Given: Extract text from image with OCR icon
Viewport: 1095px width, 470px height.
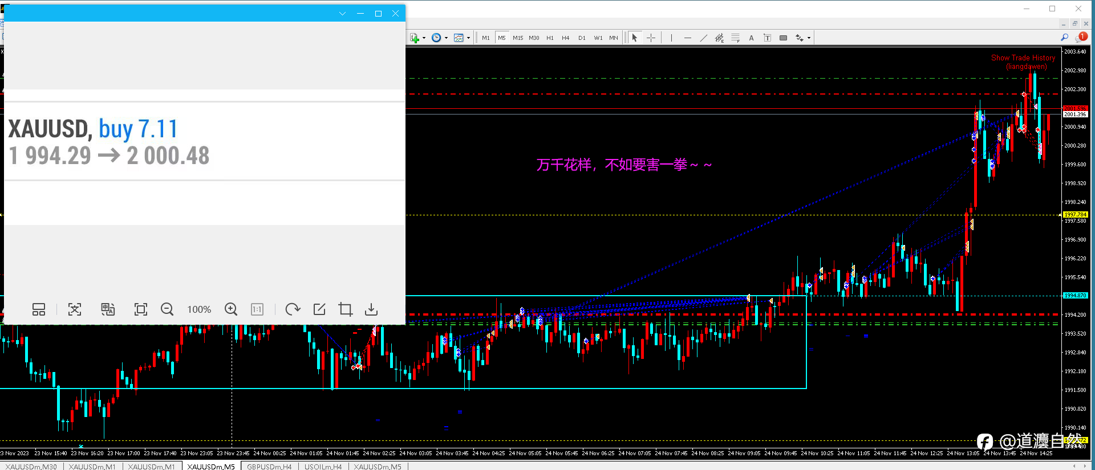Looking at the screenshot, I should click(75, 309).
